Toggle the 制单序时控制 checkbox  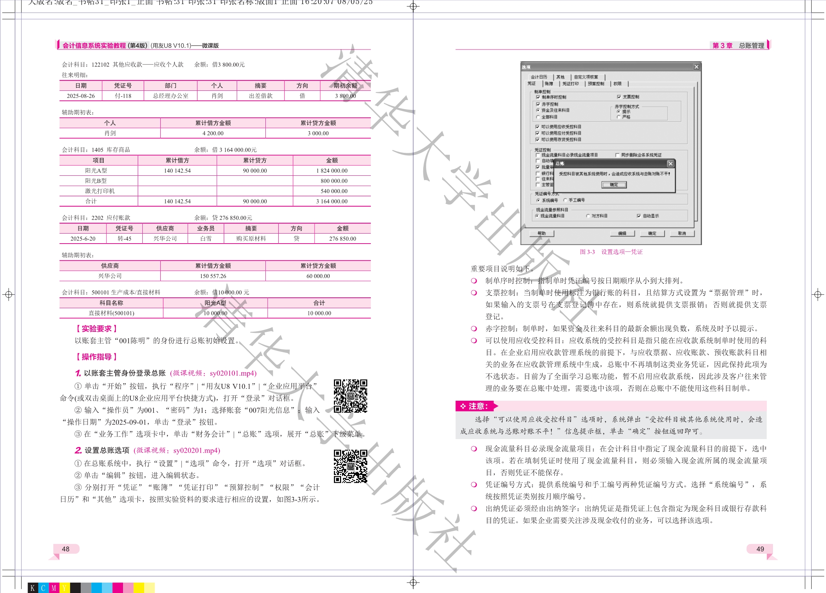538,97
